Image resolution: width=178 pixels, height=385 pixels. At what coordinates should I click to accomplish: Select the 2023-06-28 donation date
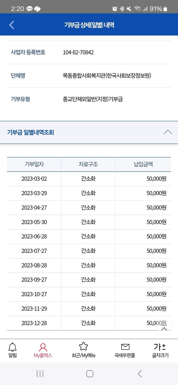tap(34, 236)
